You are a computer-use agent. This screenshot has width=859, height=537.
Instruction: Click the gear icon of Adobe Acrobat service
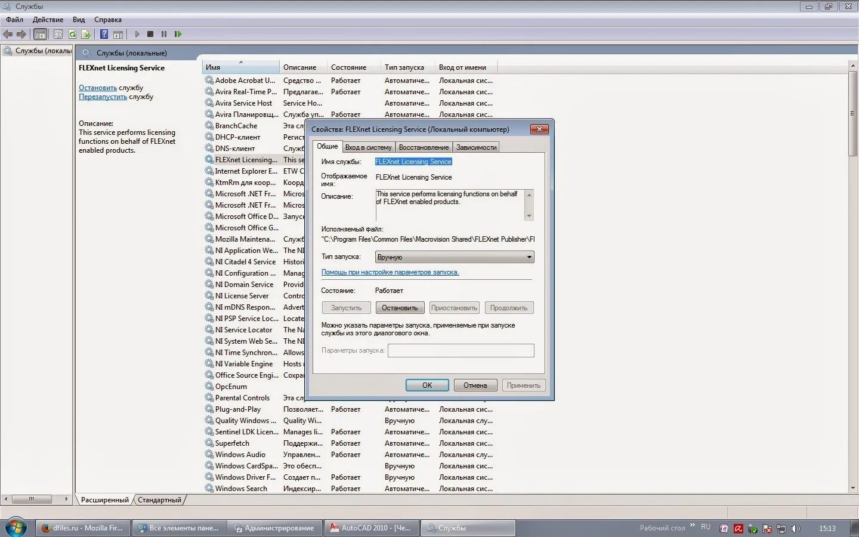pyautogui.click(x=209, y=80)
